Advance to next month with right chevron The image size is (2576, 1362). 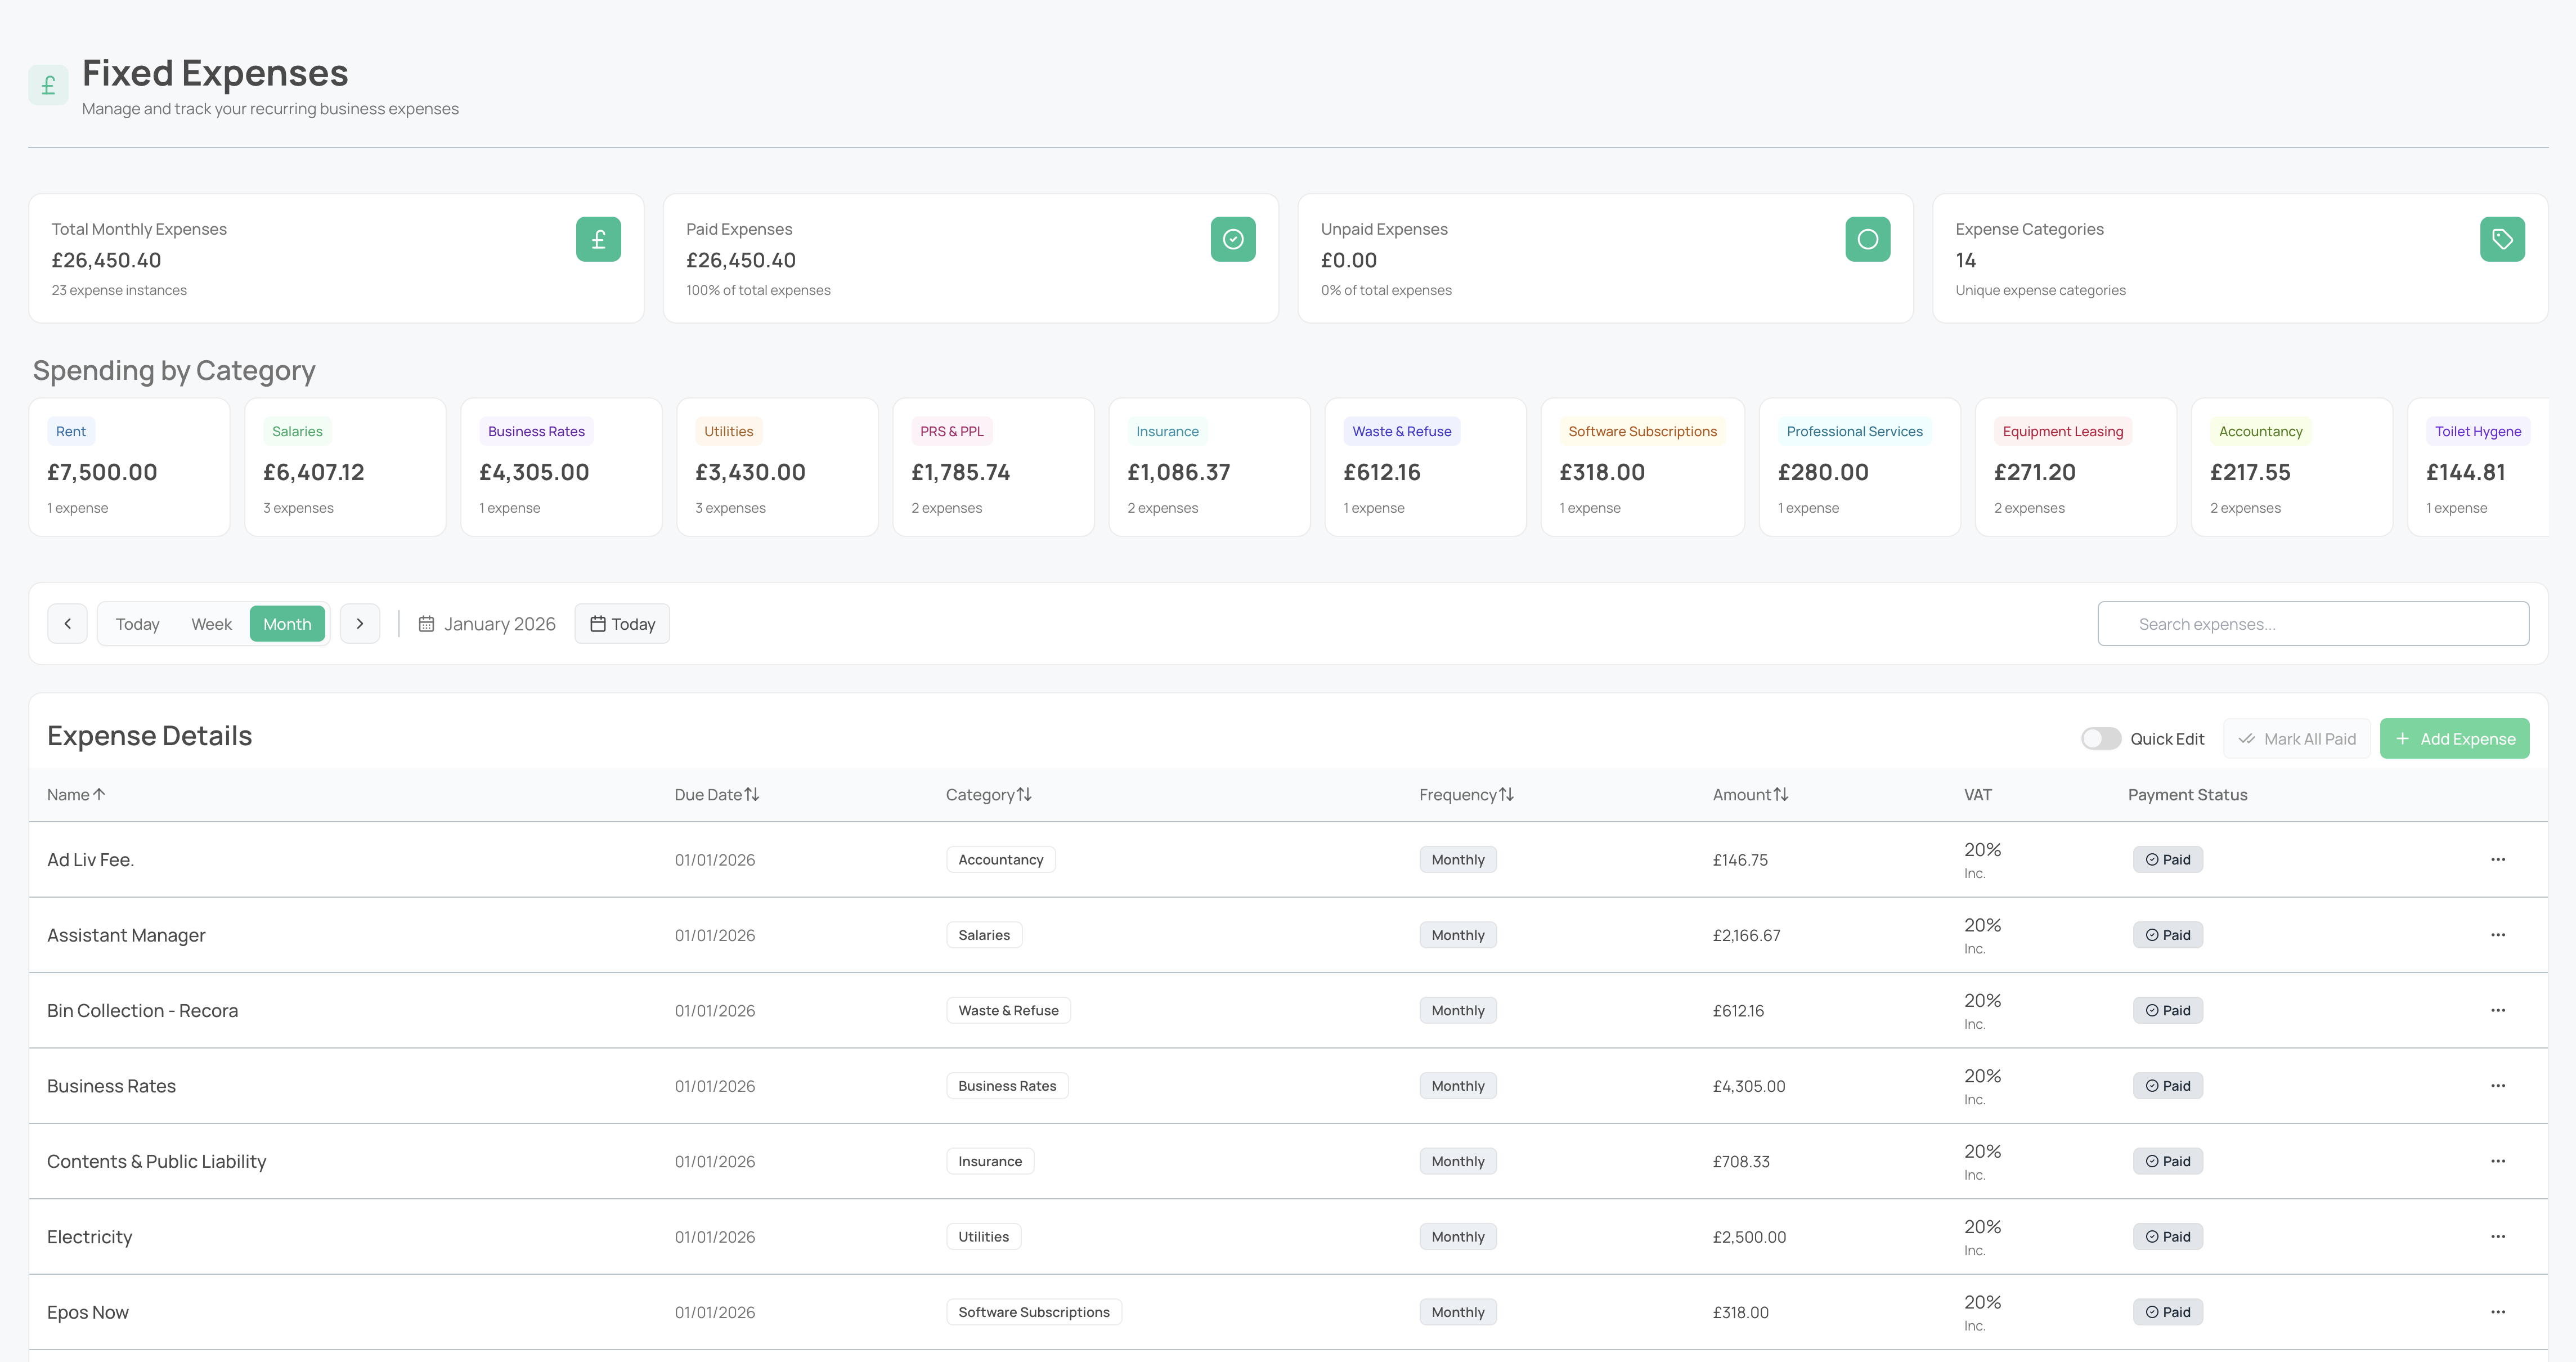coord(360,624)
